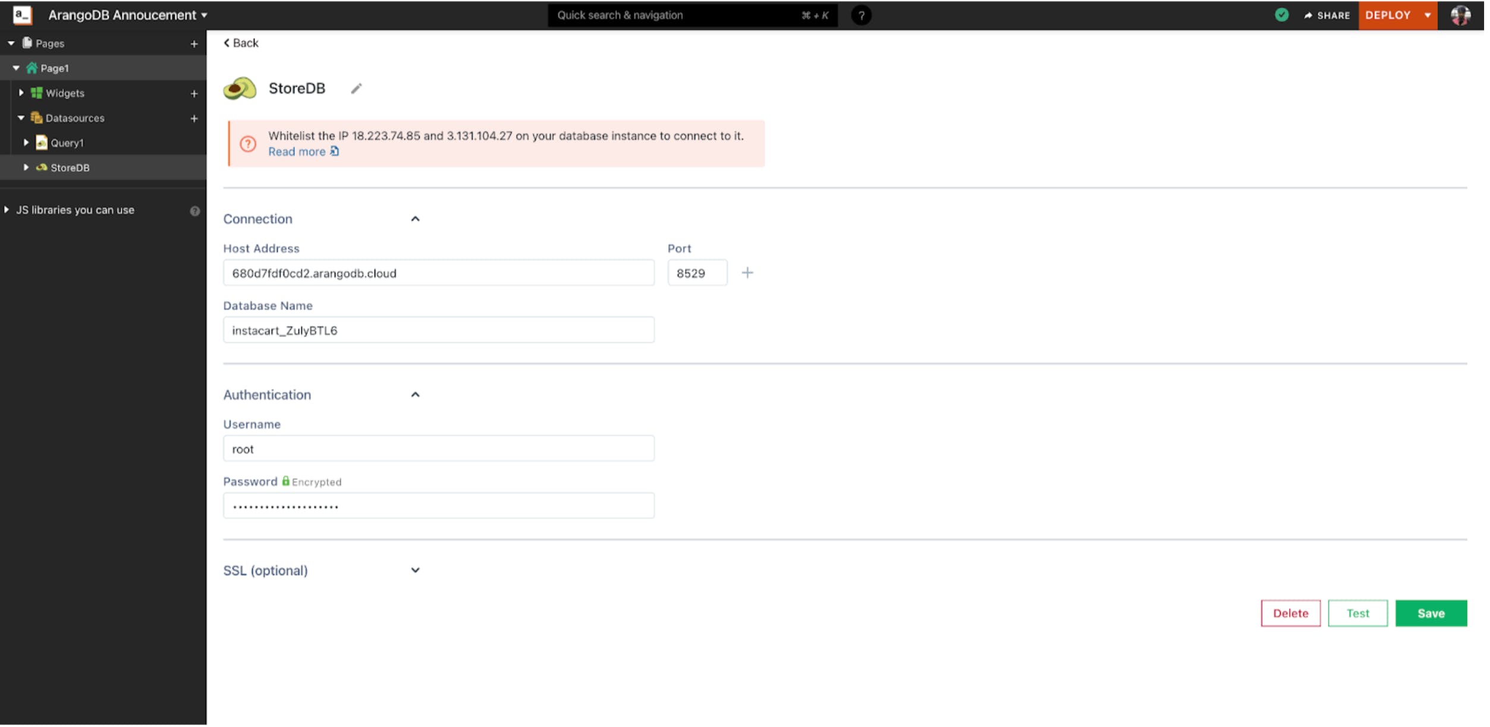The height and width of the screenshot is (727, 1490).
Task: Add a new page with Pages plus icon
Action: 194,44
